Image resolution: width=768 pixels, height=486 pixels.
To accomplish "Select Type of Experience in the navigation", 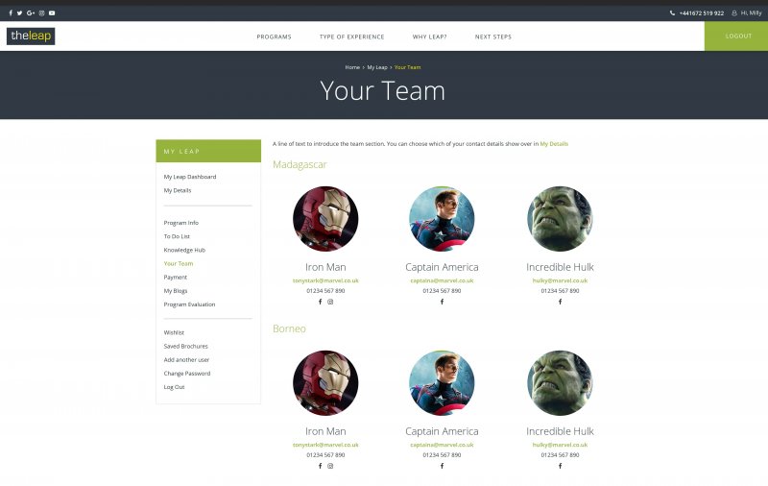I will click(351, 36).
